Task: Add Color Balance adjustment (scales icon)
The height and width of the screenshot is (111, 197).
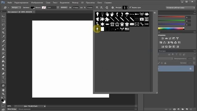Action: tap(164, 43)
